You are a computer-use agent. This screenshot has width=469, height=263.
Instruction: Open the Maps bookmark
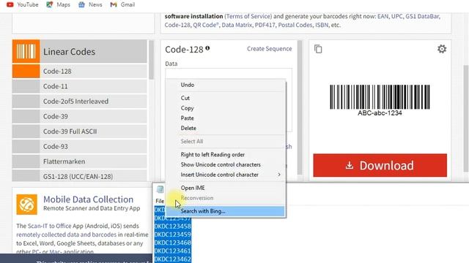pyautogui.click(x=59, y=5)
